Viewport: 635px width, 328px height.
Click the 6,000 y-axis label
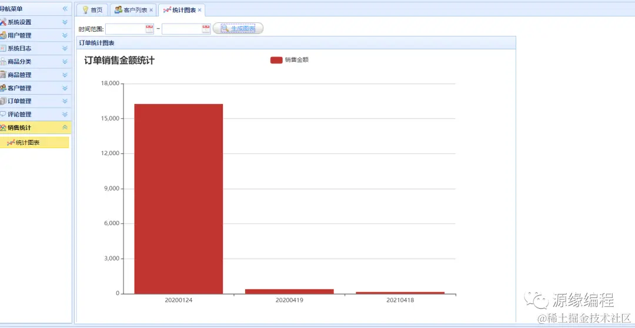coord(111,223)
